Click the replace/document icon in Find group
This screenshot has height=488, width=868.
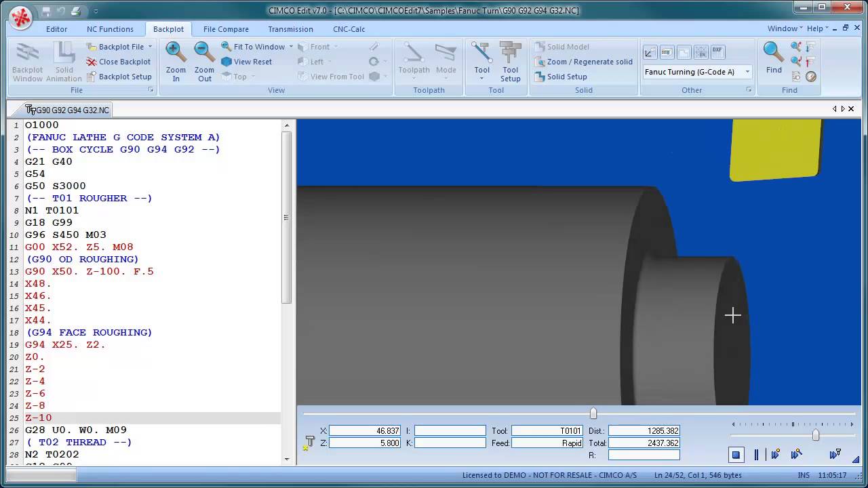pyautogui.click(x=796, y=77)
